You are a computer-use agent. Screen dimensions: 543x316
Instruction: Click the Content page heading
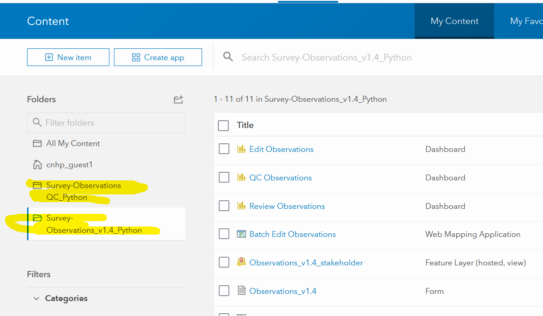click(48, 21)
